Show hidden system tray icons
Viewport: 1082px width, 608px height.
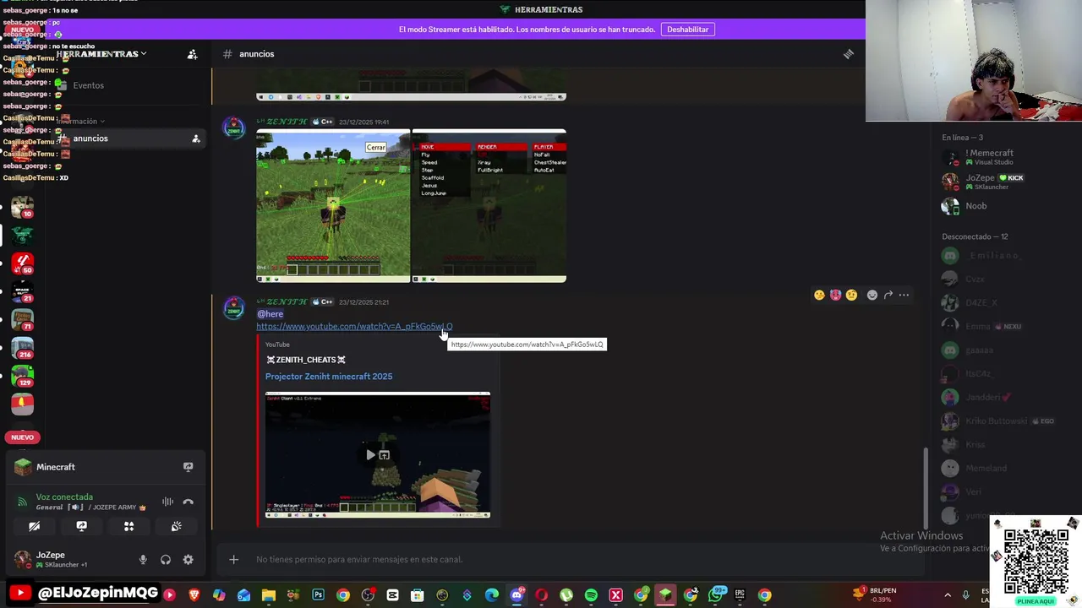tap(947, 595)
